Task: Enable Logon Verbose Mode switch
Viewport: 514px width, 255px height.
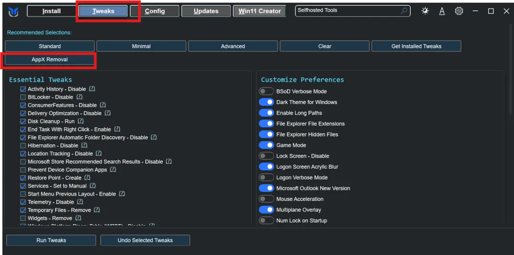Action: [266, 178]
